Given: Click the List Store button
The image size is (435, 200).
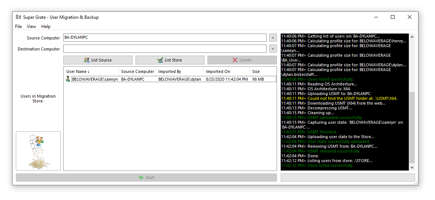Looking at the screenshot, I should point(170,60).
